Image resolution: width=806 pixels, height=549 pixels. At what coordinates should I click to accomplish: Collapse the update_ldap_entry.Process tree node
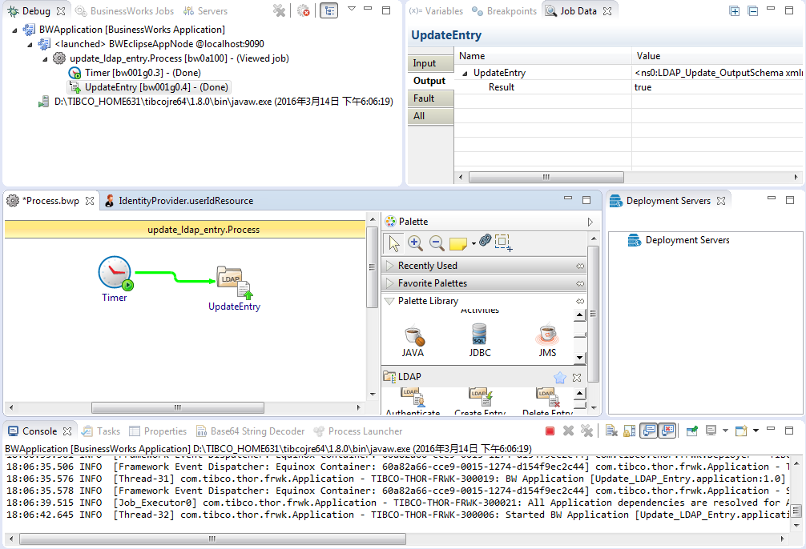[x=45, y=59]
